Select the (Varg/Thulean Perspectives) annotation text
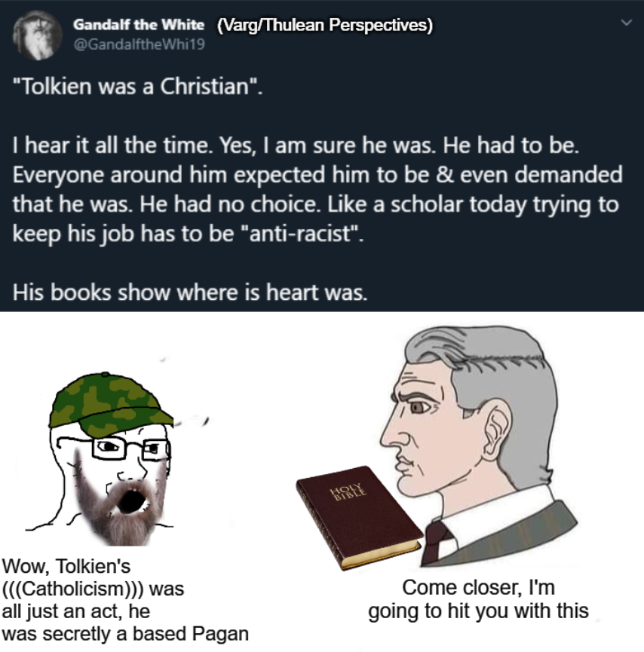The image size is (644, 652). click(324, 25)
